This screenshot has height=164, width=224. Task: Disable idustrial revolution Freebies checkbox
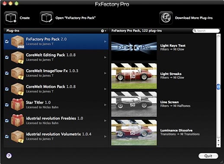pyautogui.click(x=7, y=121)
